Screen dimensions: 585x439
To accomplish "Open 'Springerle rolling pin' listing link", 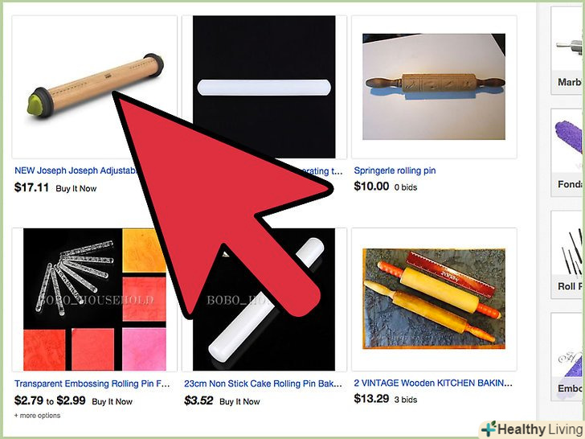I will pos(395,170).
